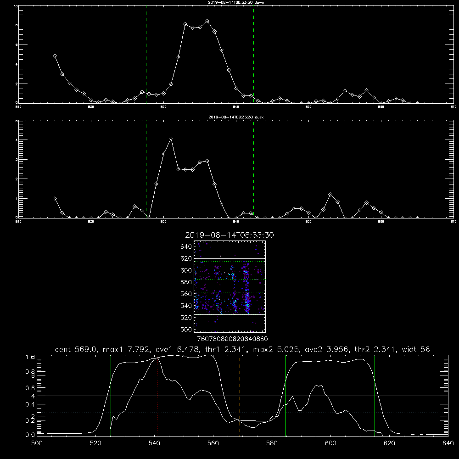Click the red dotted line near 597 in bottom plot
This screenshot has width=459, height=459.
pyautogui.click(x=322, y=395)
